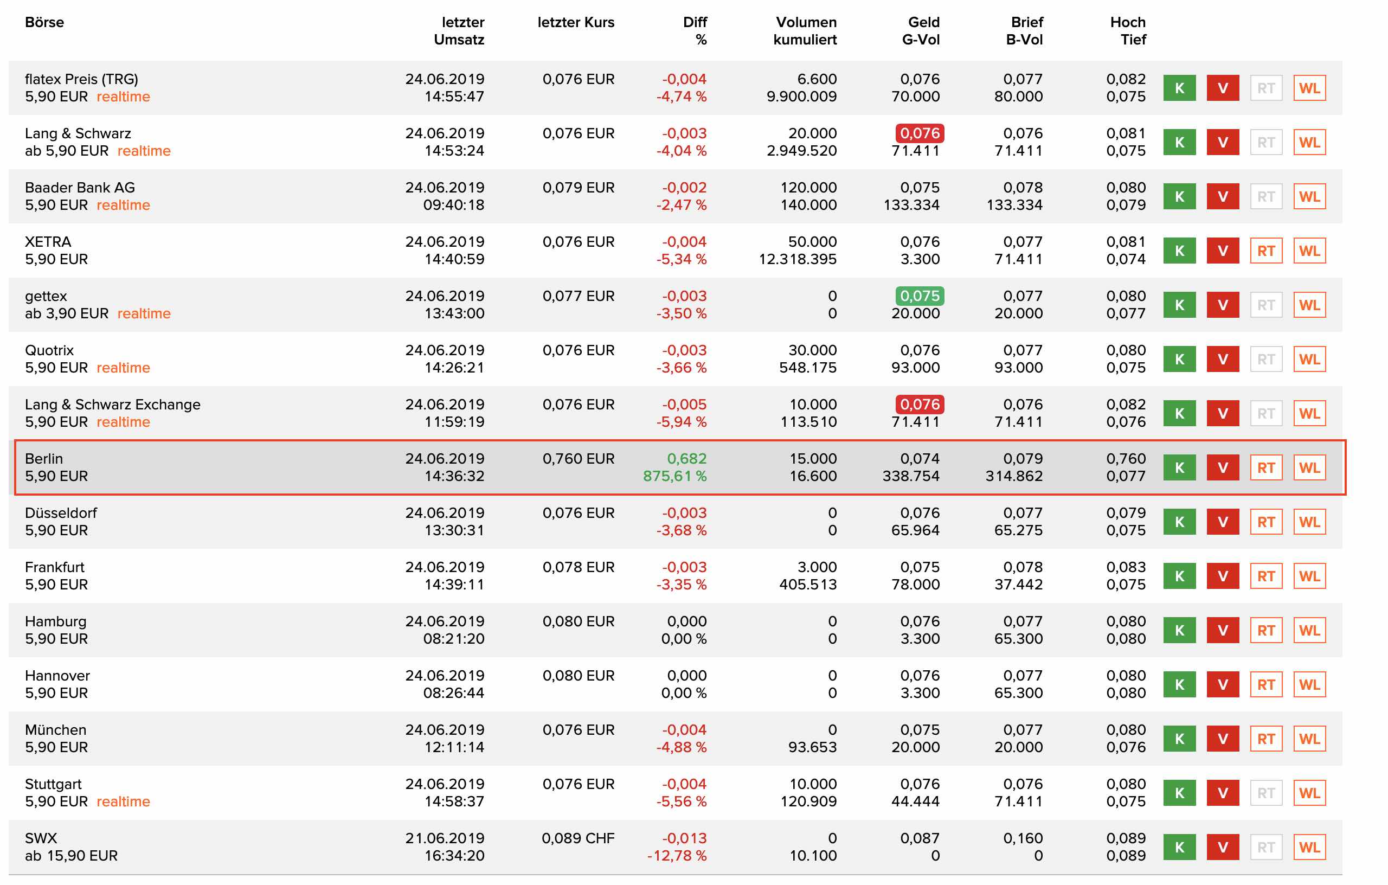The height and width of the screenshot is (885, 1388).
Task: Click the WL icon for Baader Bank AG
Action: [1309, 196]
